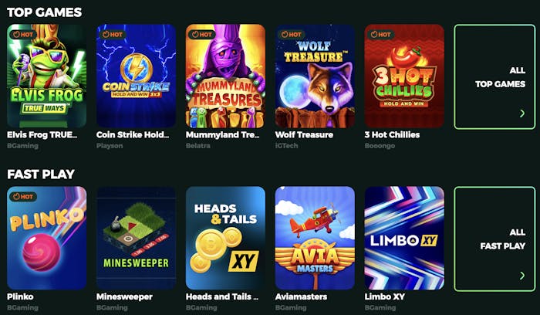
Task: Click the HOT badge on Wolf Treasure
Action: pyautogui.click(x=292, y=35)
